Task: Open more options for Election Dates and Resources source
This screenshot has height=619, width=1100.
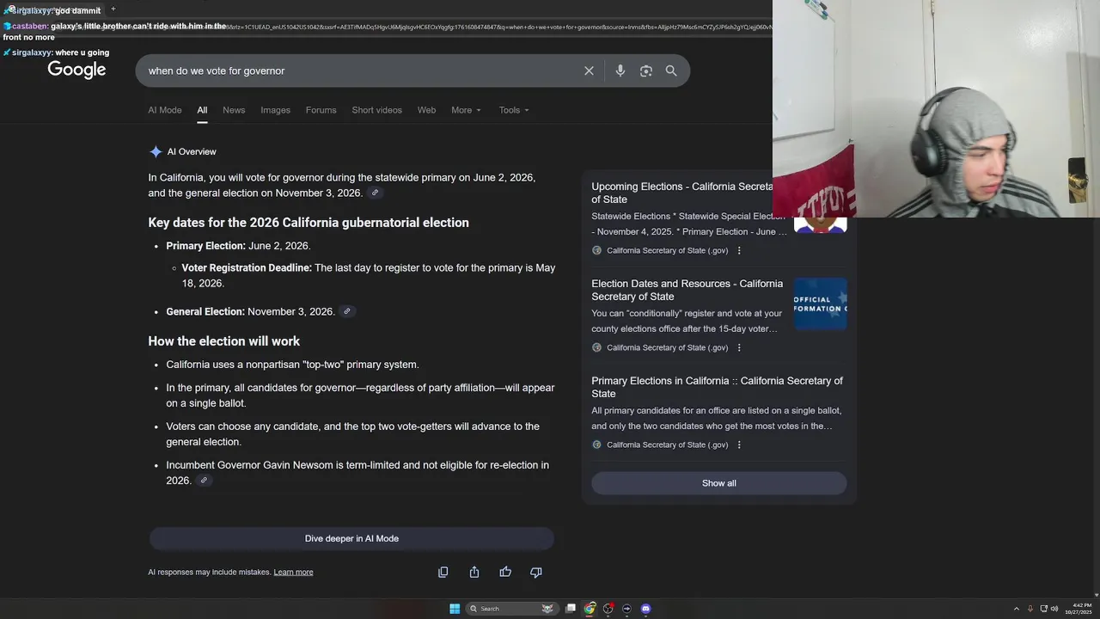Action: (x=739, y=347)
